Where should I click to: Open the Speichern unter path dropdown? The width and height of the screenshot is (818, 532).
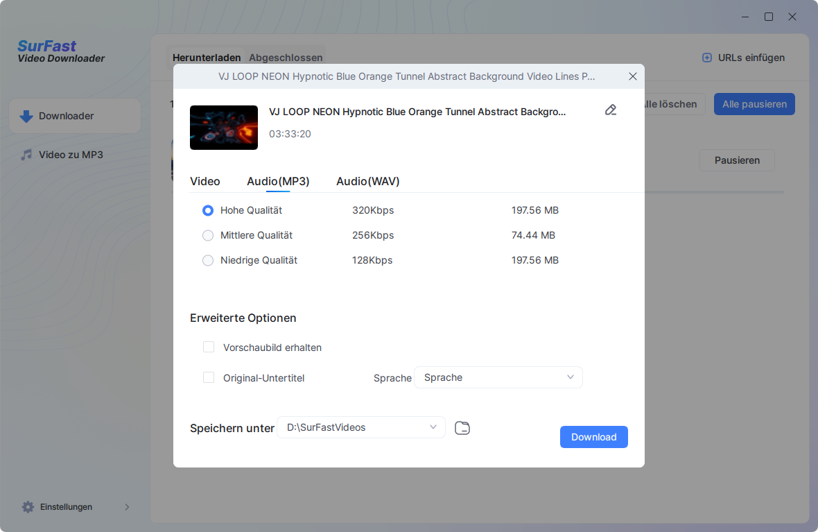(360, 427)
